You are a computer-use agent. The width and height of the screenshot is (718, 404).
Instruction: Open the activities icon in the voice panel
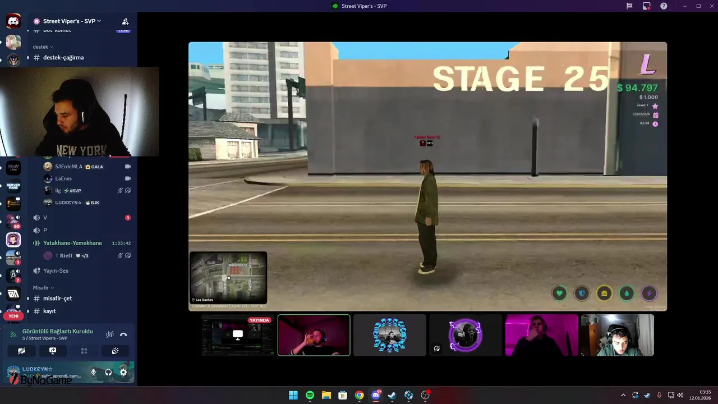pyautogui.click(x=84, y=351)
